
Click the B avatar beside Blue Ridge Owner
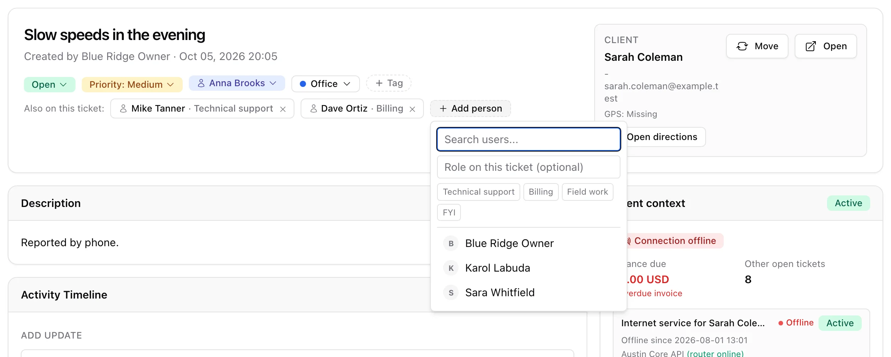coord(451,244)
